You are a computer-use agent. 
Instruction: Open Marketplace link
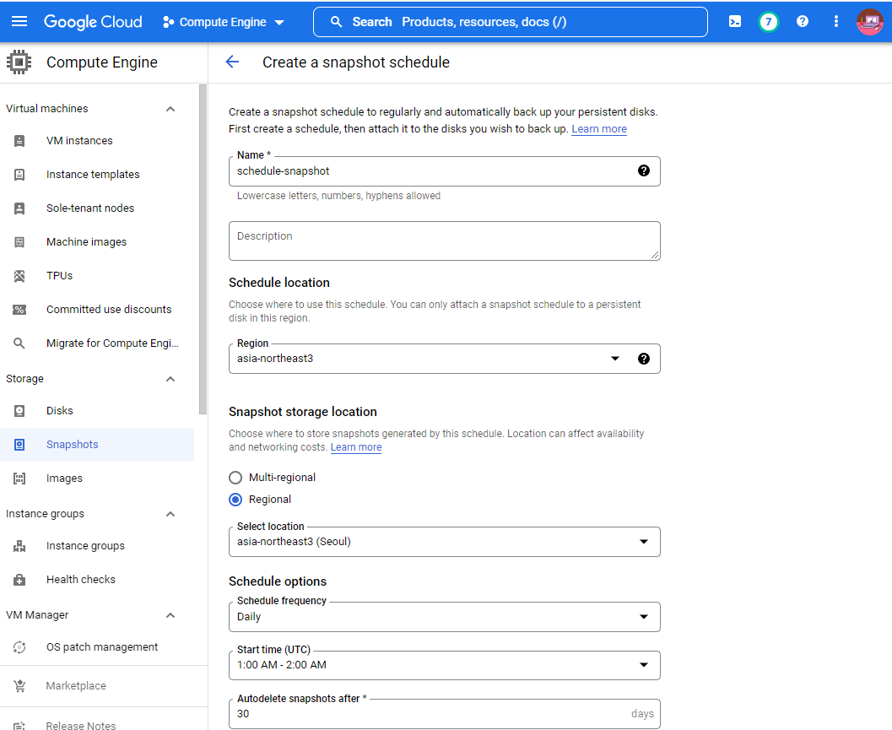pyautogui.click(x=76, y=686)
